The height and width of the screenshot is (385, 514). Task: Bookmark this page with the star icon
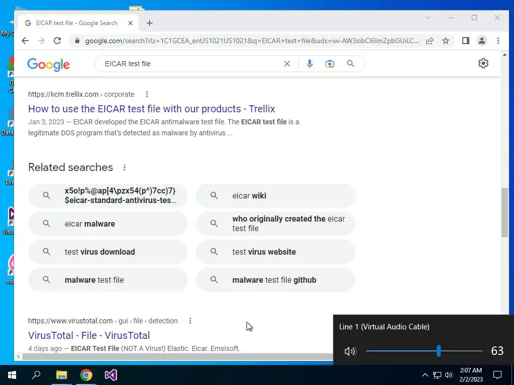pos(446,41)
